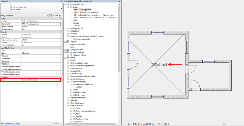Click the Upravit typ icon
The image size is (244, 126).
[x=51, y=15]
